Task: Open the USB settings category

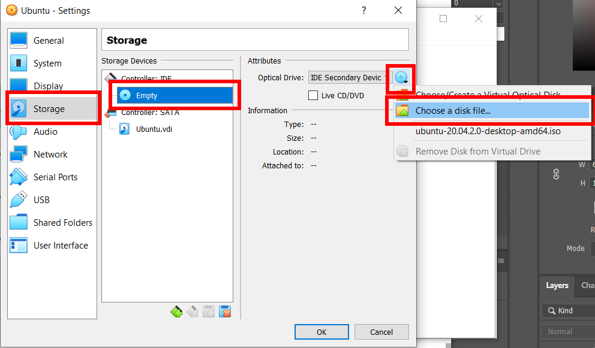Action: click(x=52, y=200)
